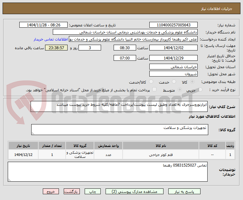Click the تاریخ نیاز column header

pyautogui.click(x=23, y=146)
